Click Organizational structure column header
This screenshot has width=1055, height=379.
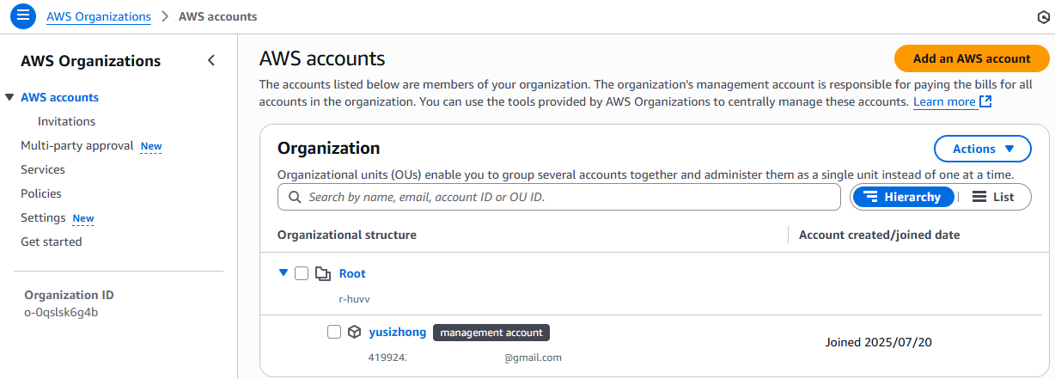347,235
